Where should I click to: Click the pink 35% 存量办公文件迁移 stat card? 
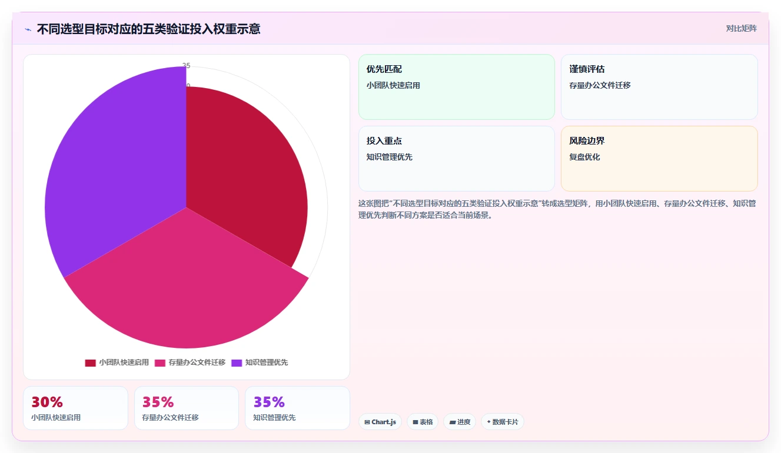pyautogui.click(x=187, y=408)
